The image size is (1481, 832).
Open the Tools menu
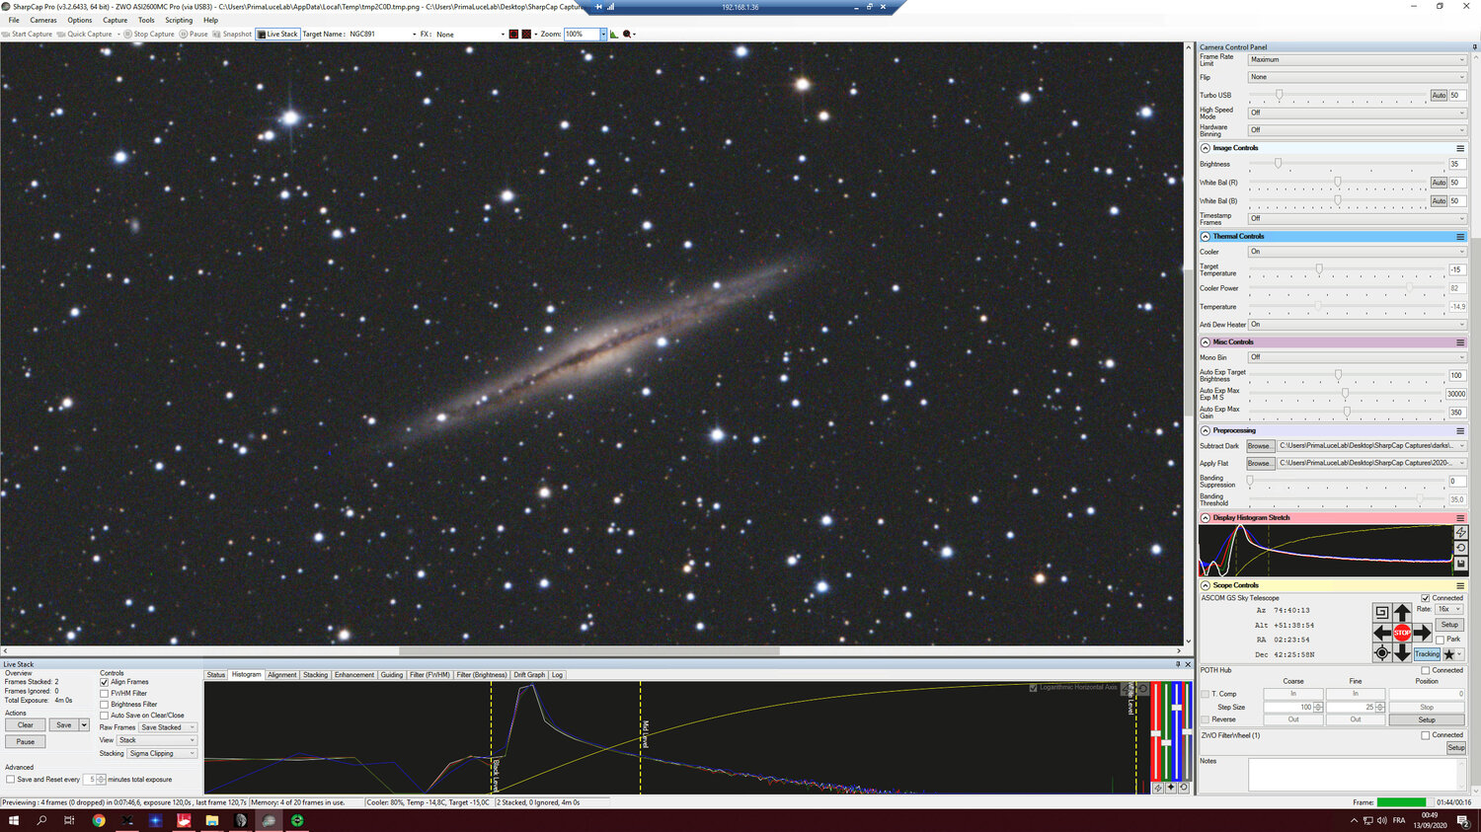146,20
